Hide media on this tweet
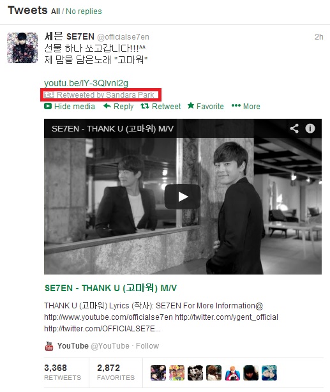Image resolution: width=330 pixels, height=392 pixels. coord(70,107)
